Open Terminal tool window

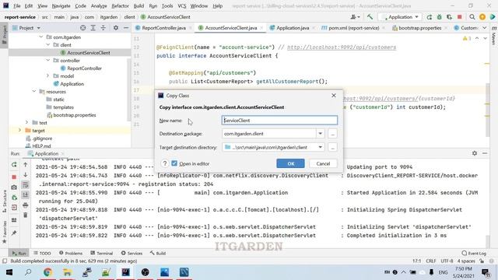point(102,253)
